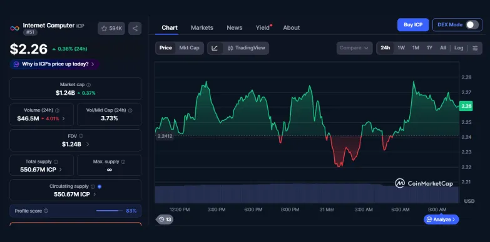Open the About tab

[x=291, y=27]
